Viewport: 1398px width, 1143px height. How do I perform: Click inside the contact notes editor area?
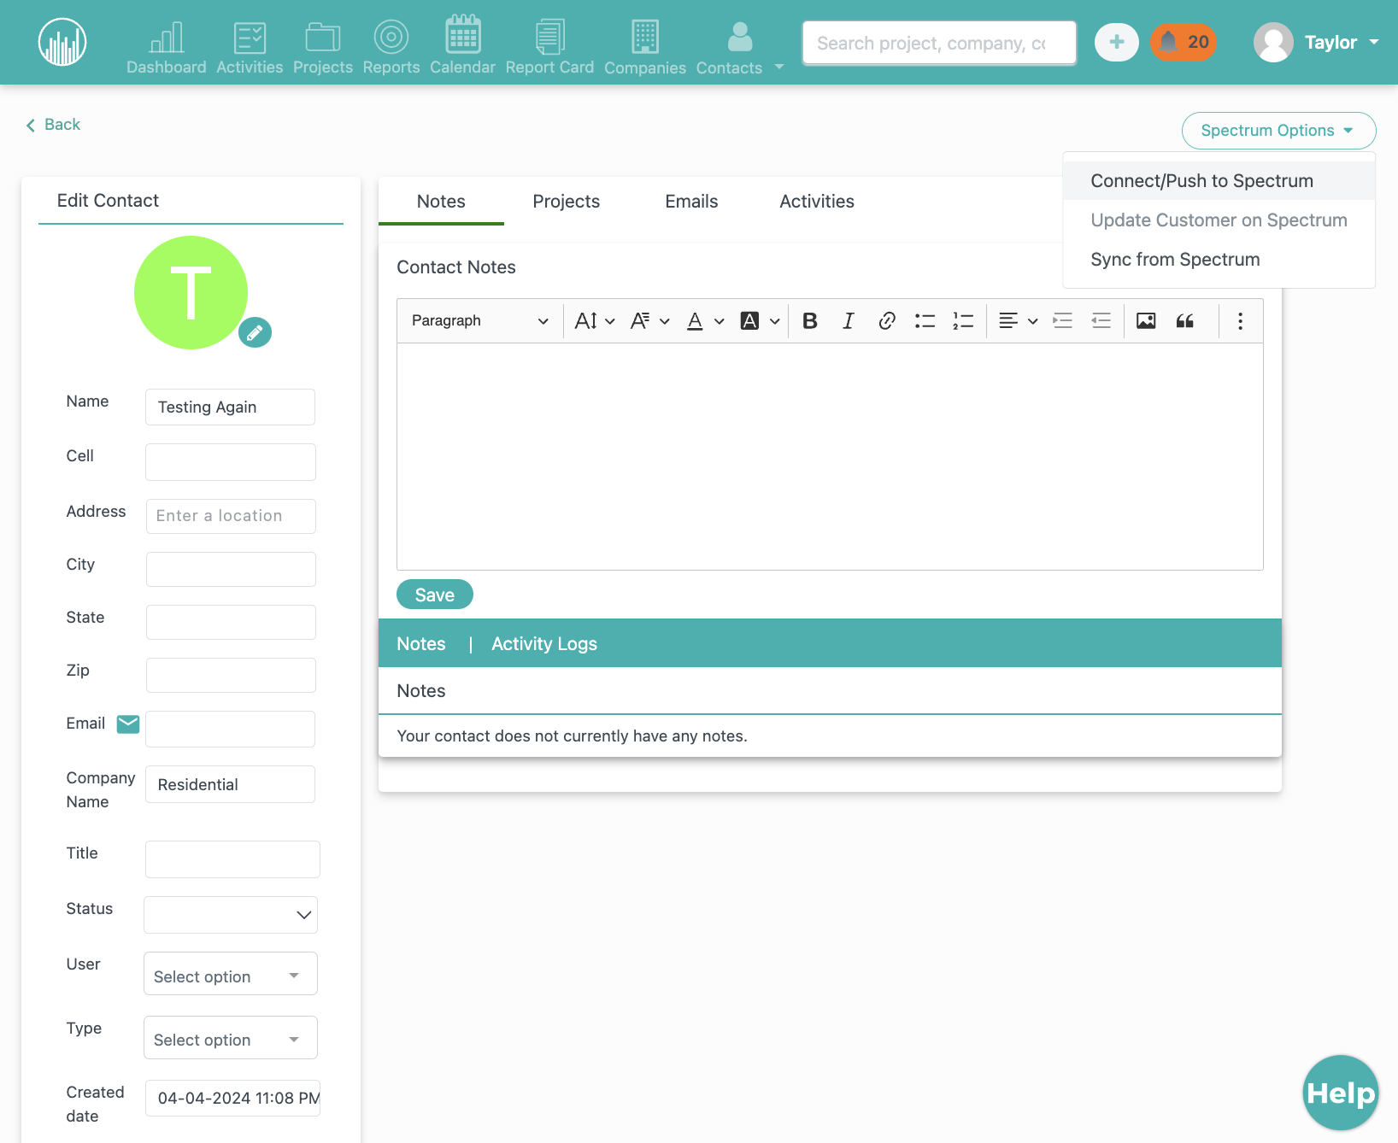[x=830, y=457]
